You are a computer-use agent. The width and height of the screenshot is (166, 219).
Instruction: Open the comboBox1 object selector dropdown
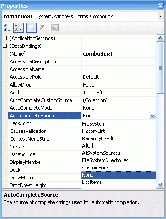point(160,16)
